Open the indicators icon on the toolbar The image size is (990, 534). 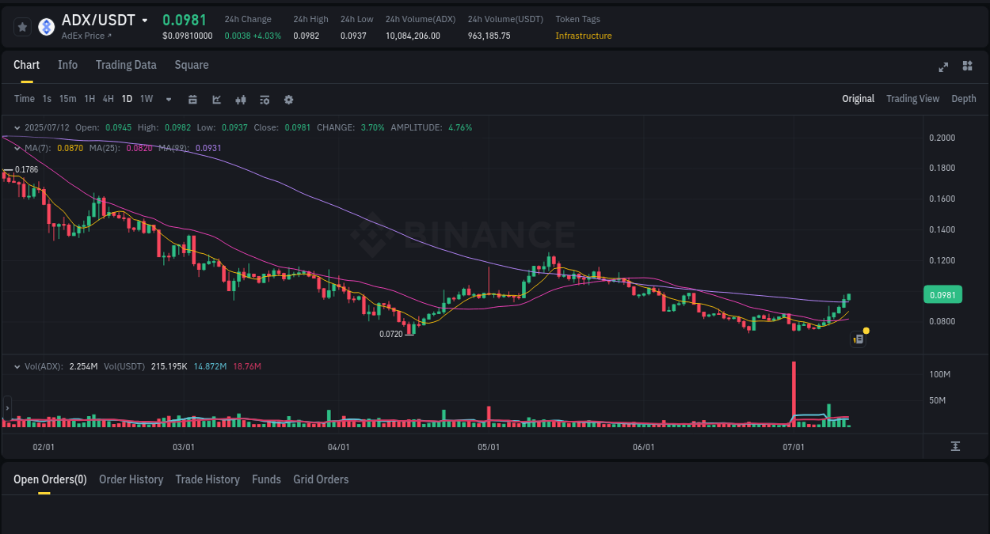[240, 99]
